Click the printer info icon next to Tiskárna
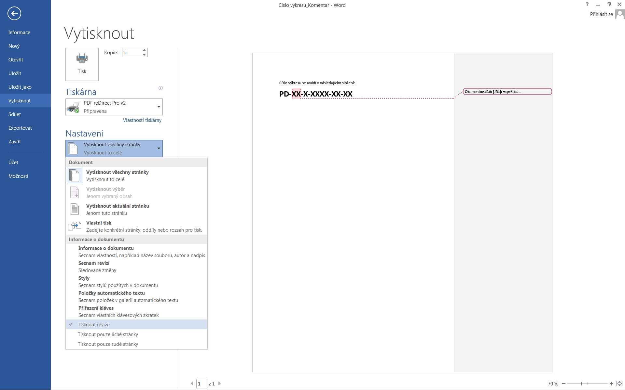 coord(160,88)
